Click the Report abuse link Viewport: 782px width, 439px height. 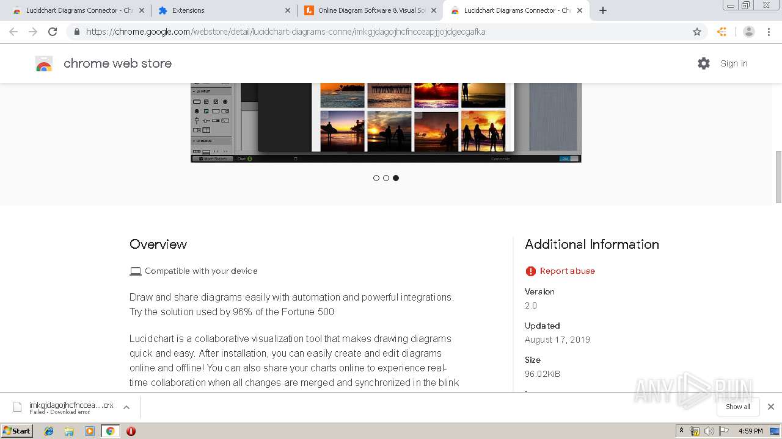pos(567,271)
